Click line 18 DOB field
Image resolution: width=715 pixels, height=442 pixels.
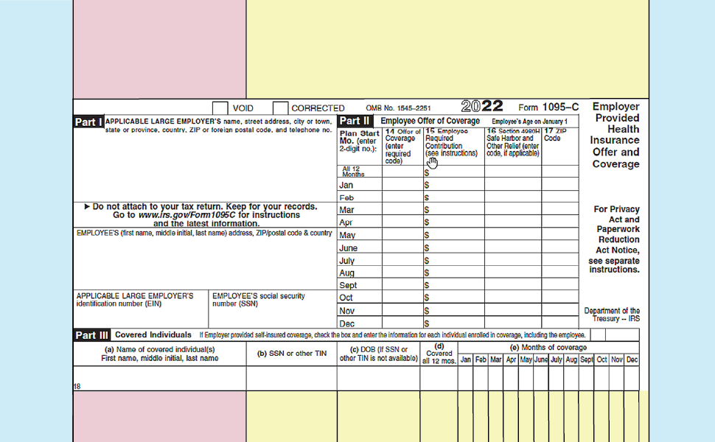(378, 378)
